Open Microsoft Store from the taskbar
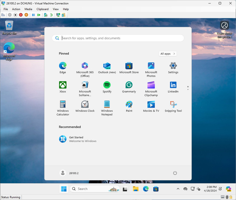This screenshot has height=200, width=236. coord(156,189)
